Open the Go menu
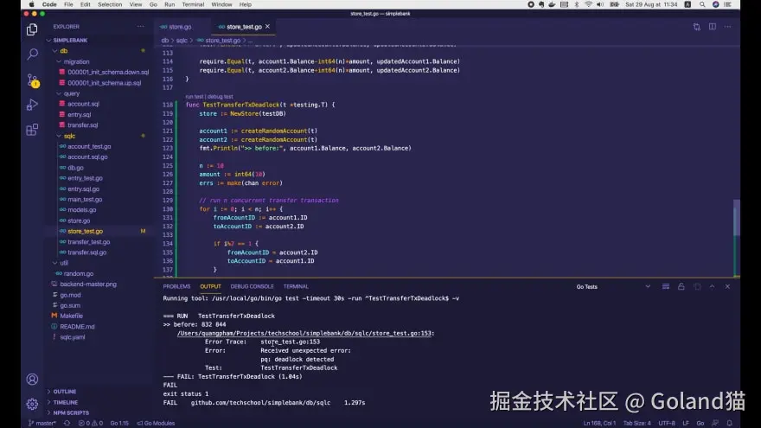The width and height of the screenshot is (761, 428). [x=153, y=4]
